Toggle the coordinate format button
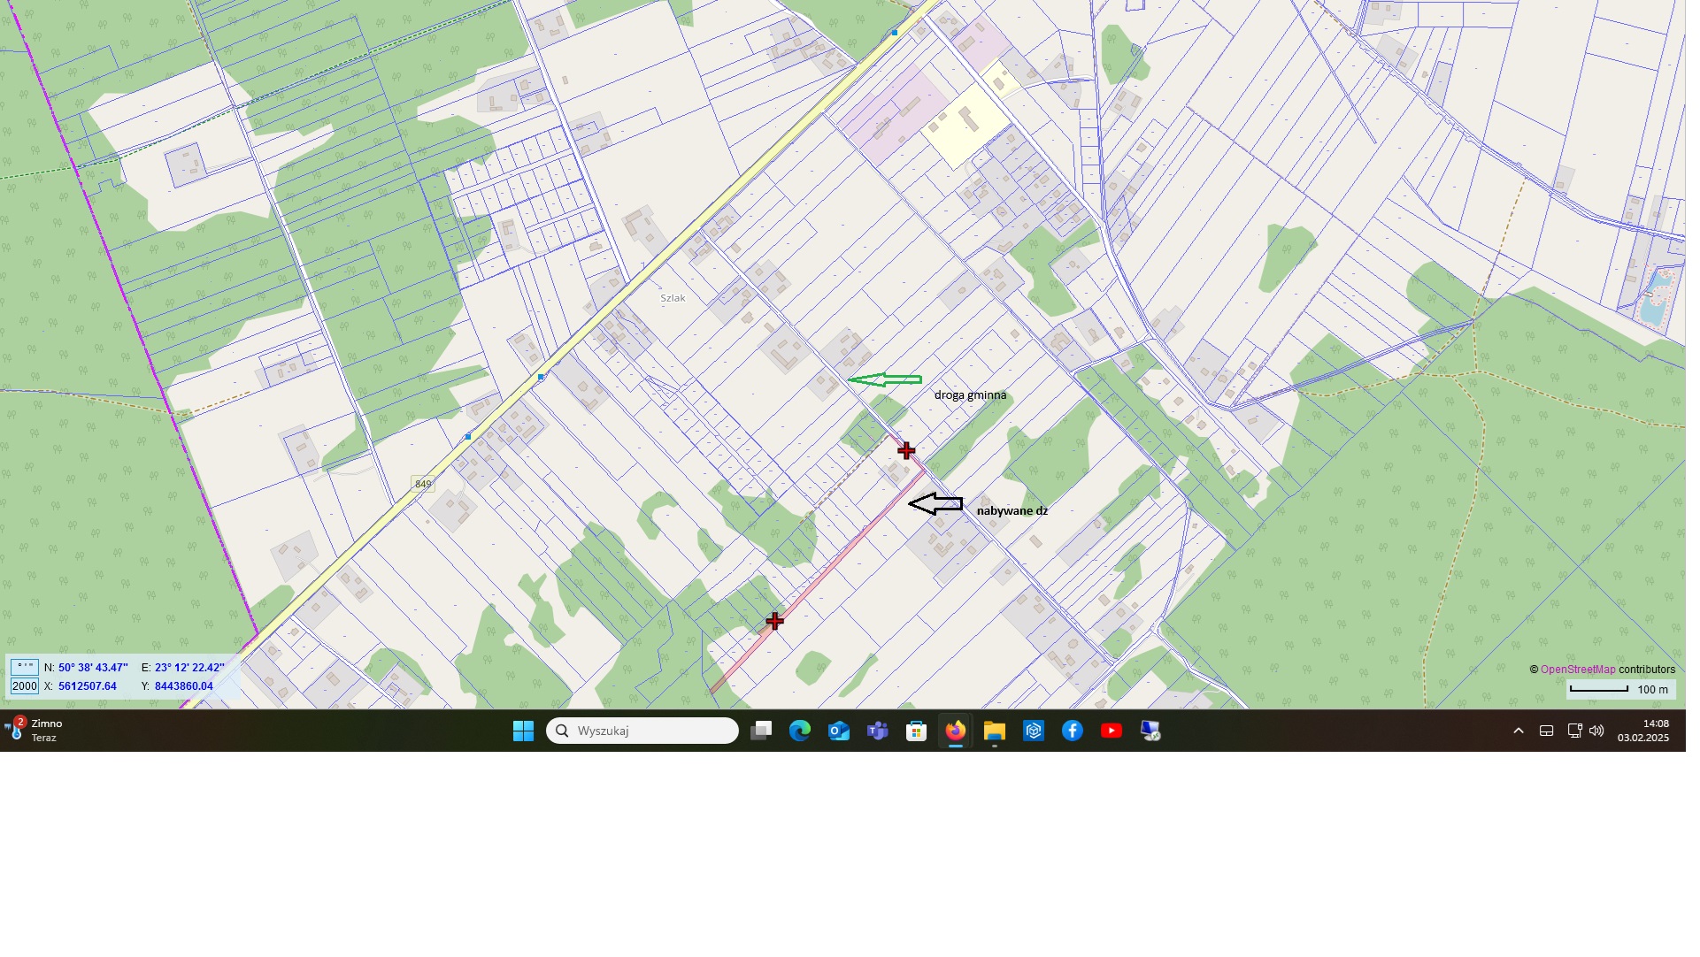 [24, 668]
